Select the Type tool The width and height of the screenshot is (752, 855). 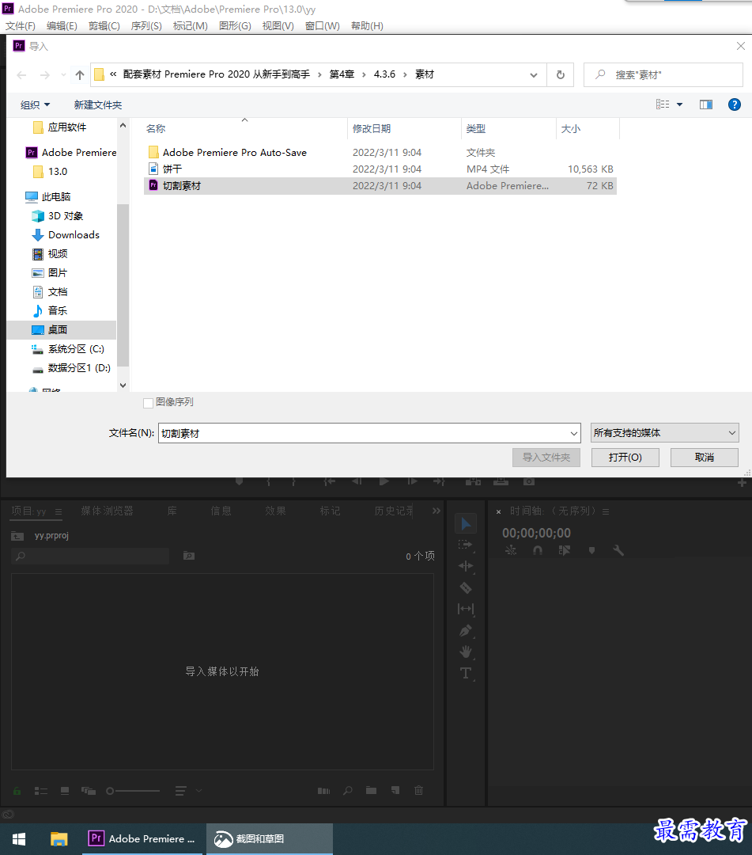coord(466,674)
